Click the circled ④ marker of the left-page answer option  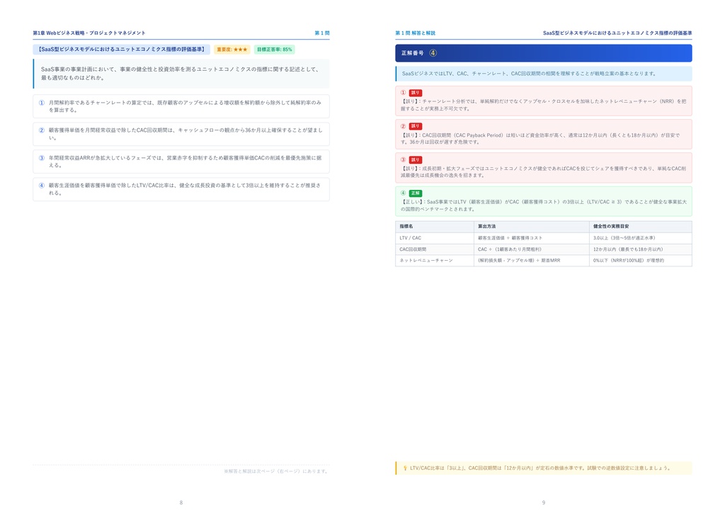42,186
